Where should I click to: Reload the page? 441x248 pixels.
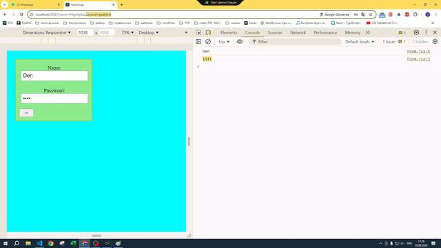(21, 14)
